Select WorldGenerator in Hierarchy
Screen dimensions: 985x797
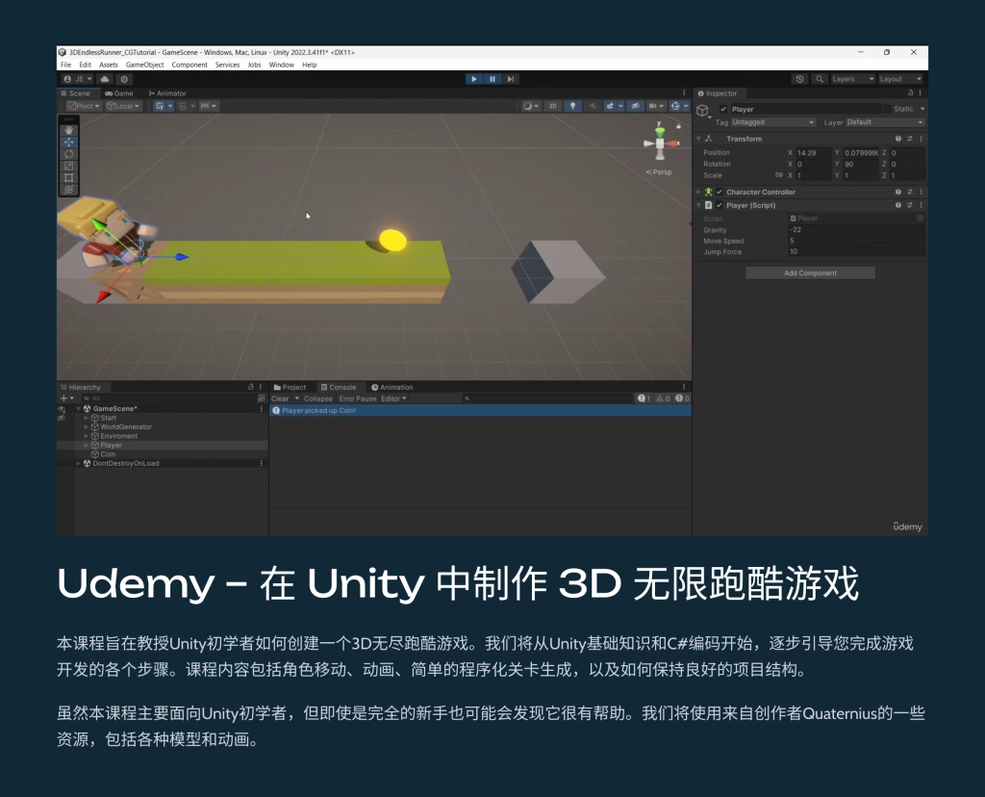click(x=126, y=426)
